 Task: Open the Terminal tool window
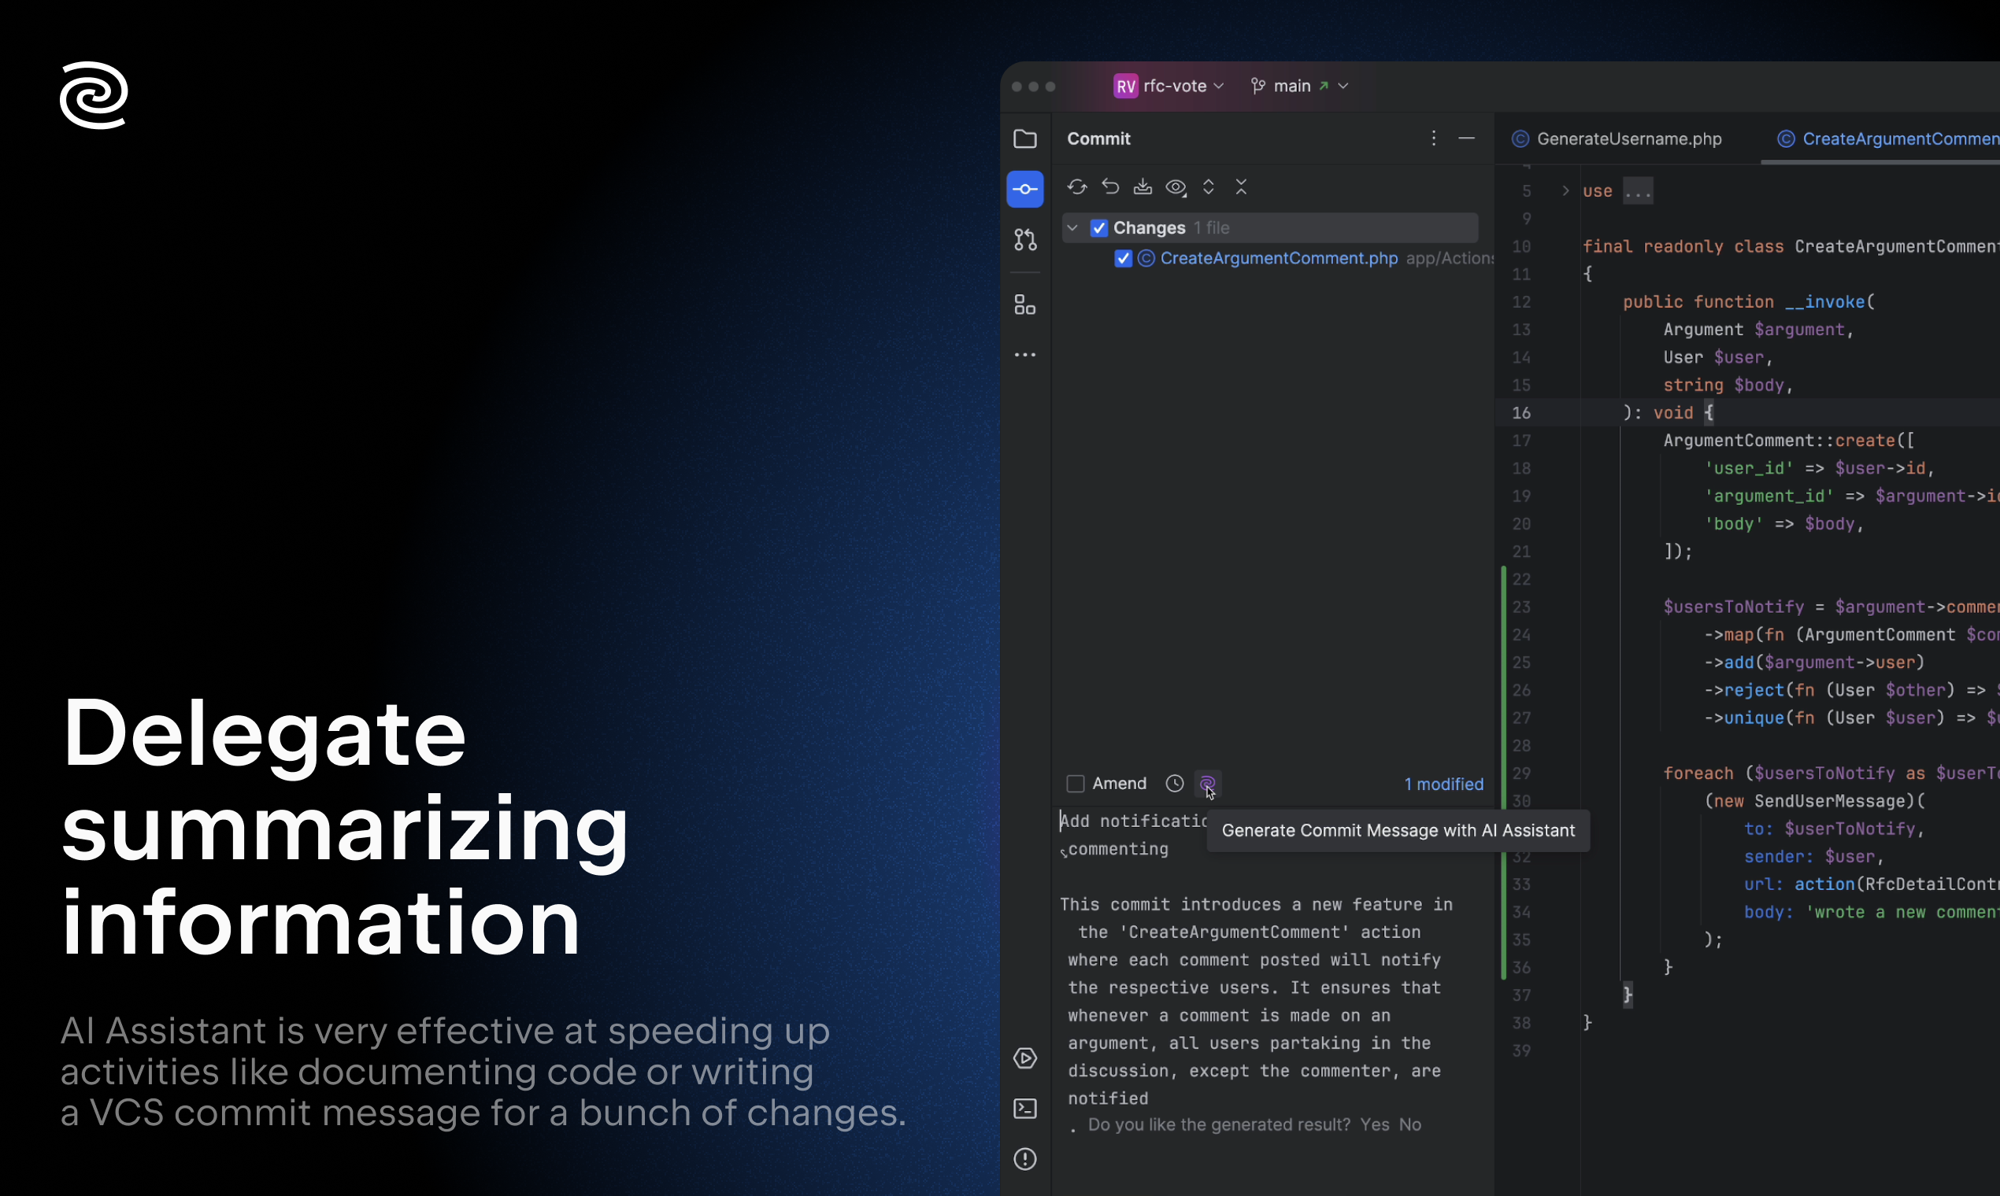click(x=1025, y=1109)
